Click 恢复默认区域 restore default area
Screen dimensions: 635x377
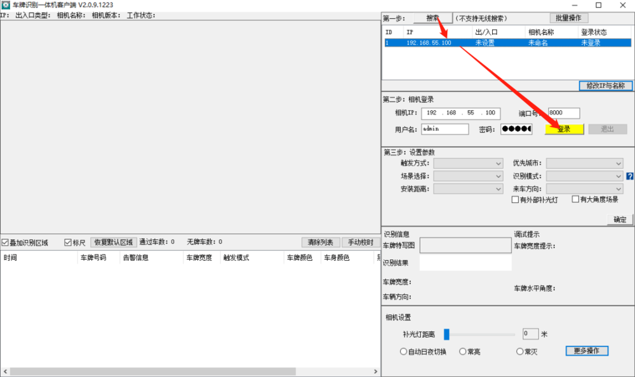(114, 242)
